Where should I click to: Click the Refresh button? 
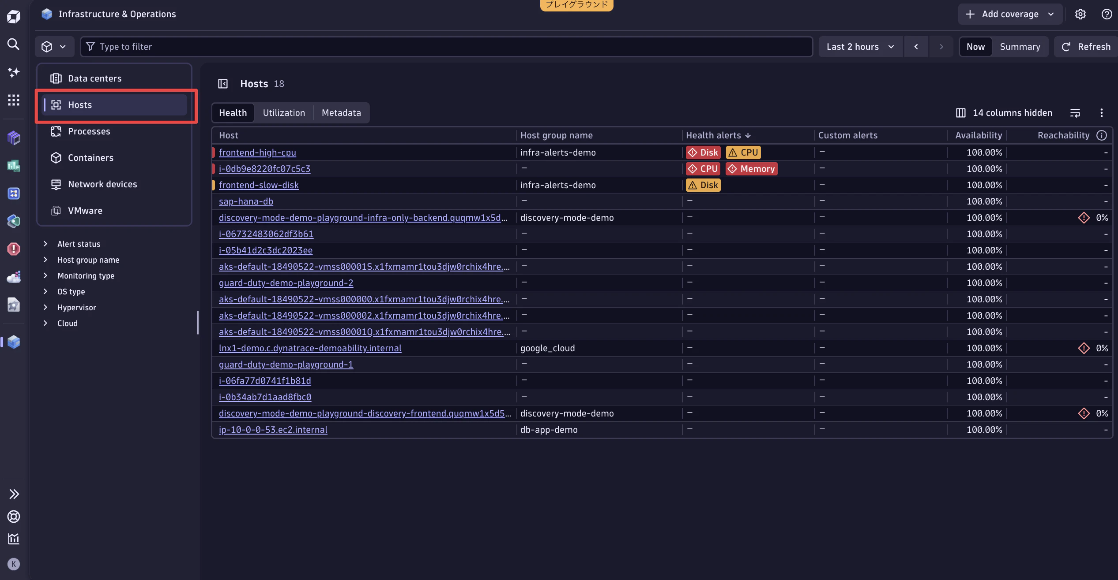coord(1086,47)
